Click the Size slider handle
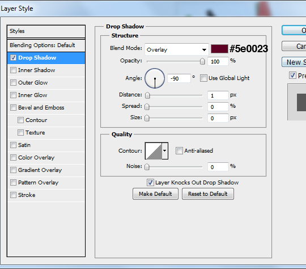Screen dimensions: 306x269 click(x=147, y=118)
